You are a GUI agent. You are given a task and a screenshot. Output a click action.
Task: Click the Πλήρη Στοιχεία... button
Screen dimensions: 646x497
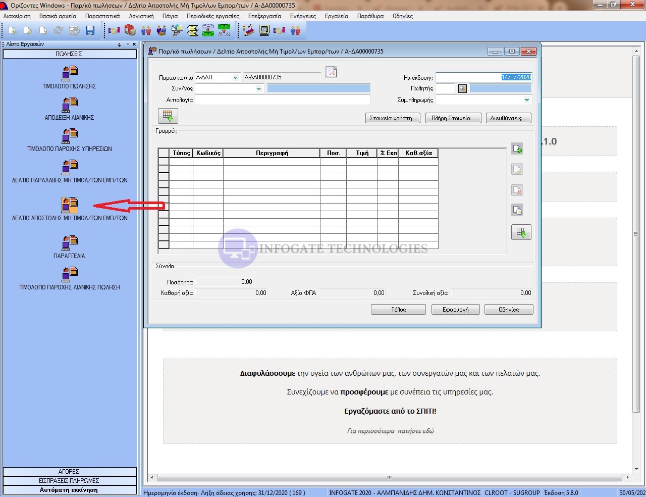[453, 118]
